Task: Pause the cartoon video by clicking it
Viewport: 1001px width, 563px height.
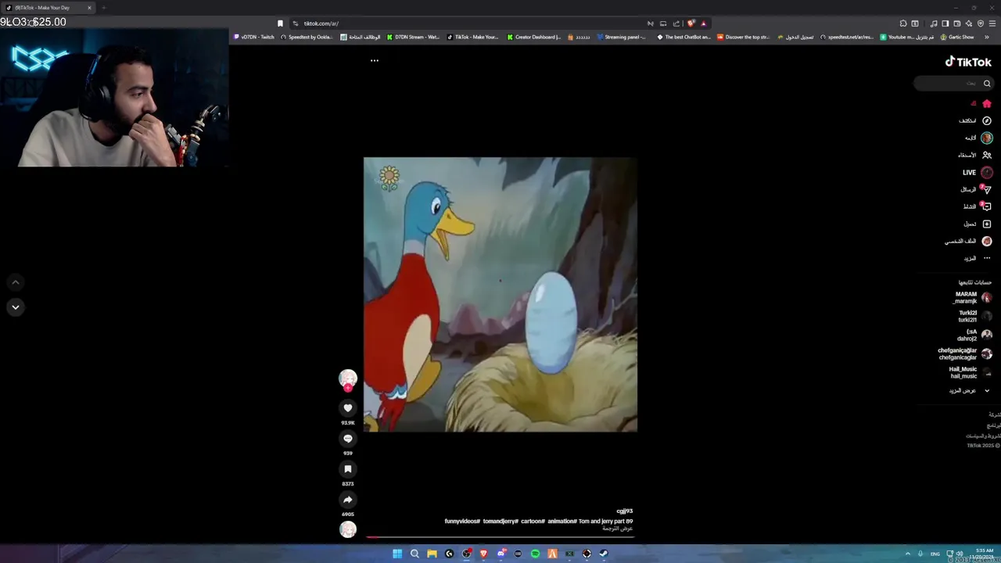Action: [x=500, y=295]
